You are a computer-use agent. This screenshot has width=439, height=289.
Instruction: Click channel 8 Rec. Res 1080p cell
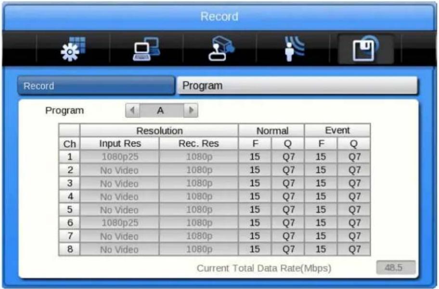[x=199, y=249]
